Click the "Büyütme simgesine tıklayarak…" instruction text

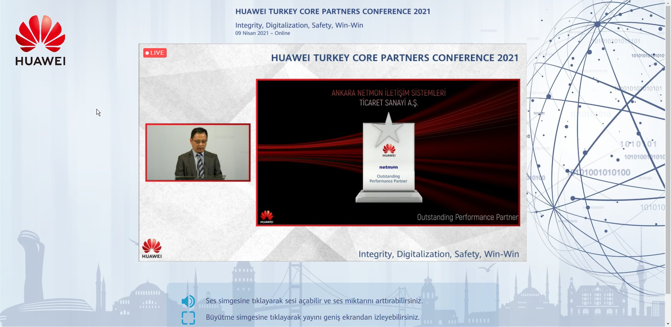(313, 317)
